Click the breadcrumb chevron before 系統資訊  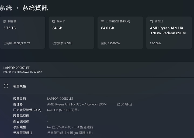(x=17, y=8)
